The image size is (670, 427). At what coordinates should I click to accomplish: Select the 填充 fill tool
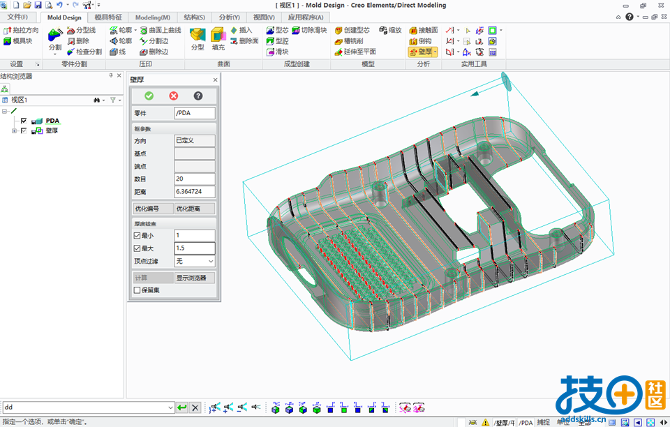point(218,39)
